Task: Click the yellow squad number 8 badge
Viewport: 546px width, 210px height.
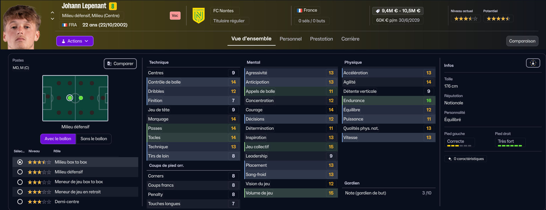Action: (113, 6)
